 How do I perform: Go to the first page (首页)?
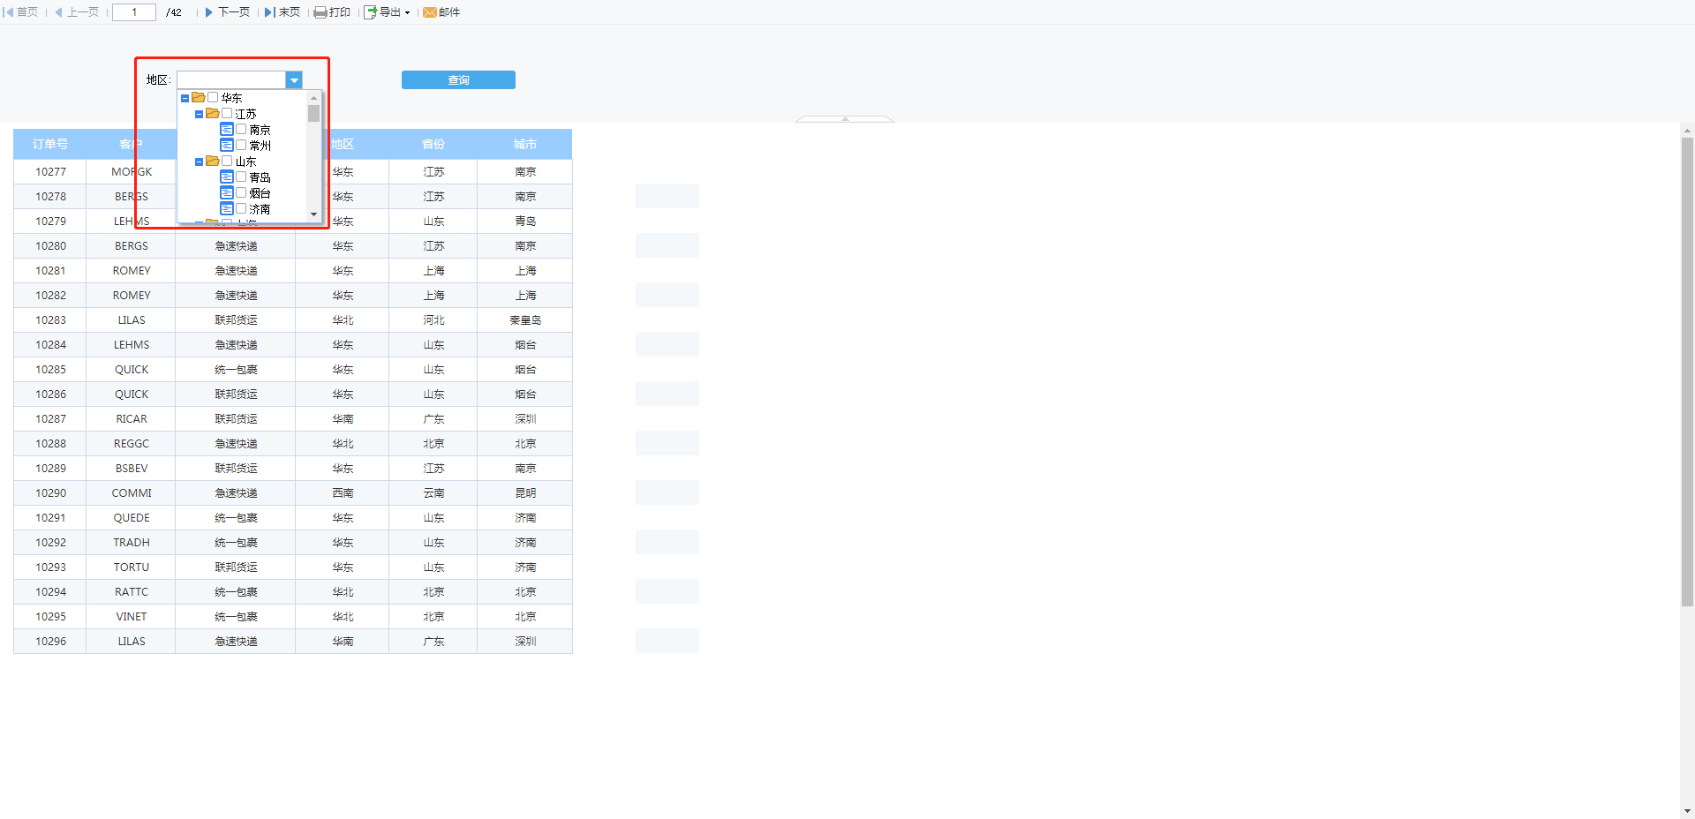coord(21,12)
